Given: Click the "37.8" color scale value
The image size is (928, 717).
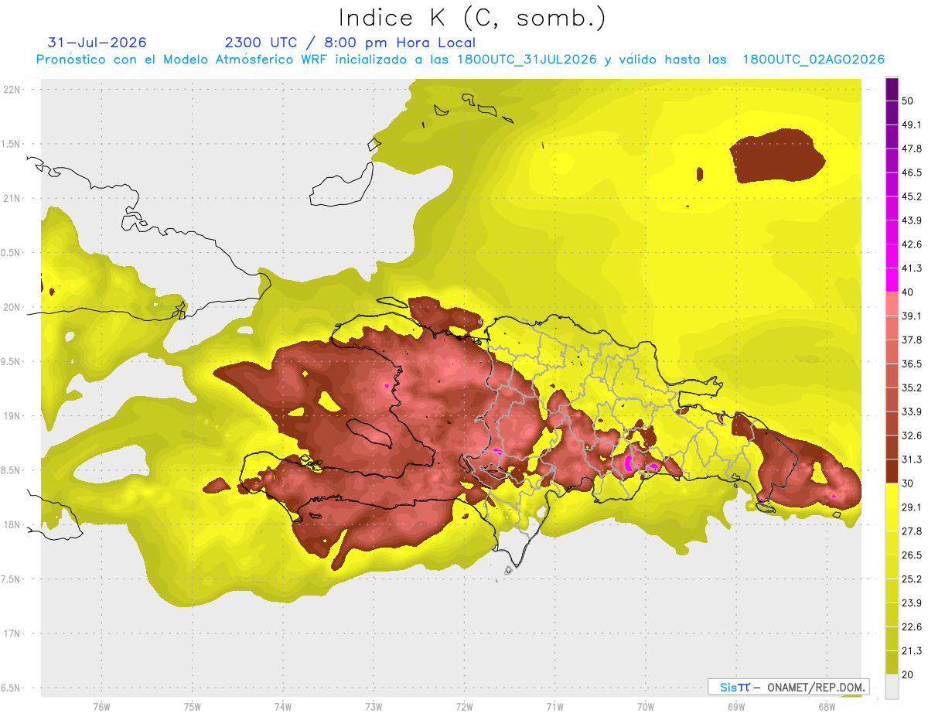Looking at the screenshot, I should pos(912,340).
